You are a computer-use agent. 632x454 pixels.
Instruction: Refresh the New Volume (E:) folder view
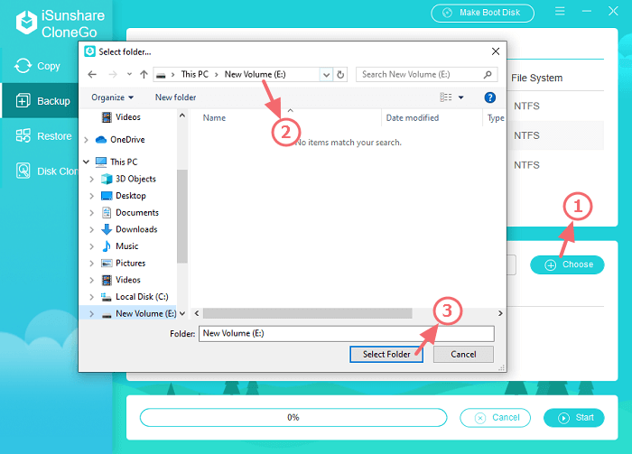pos(340,75)
